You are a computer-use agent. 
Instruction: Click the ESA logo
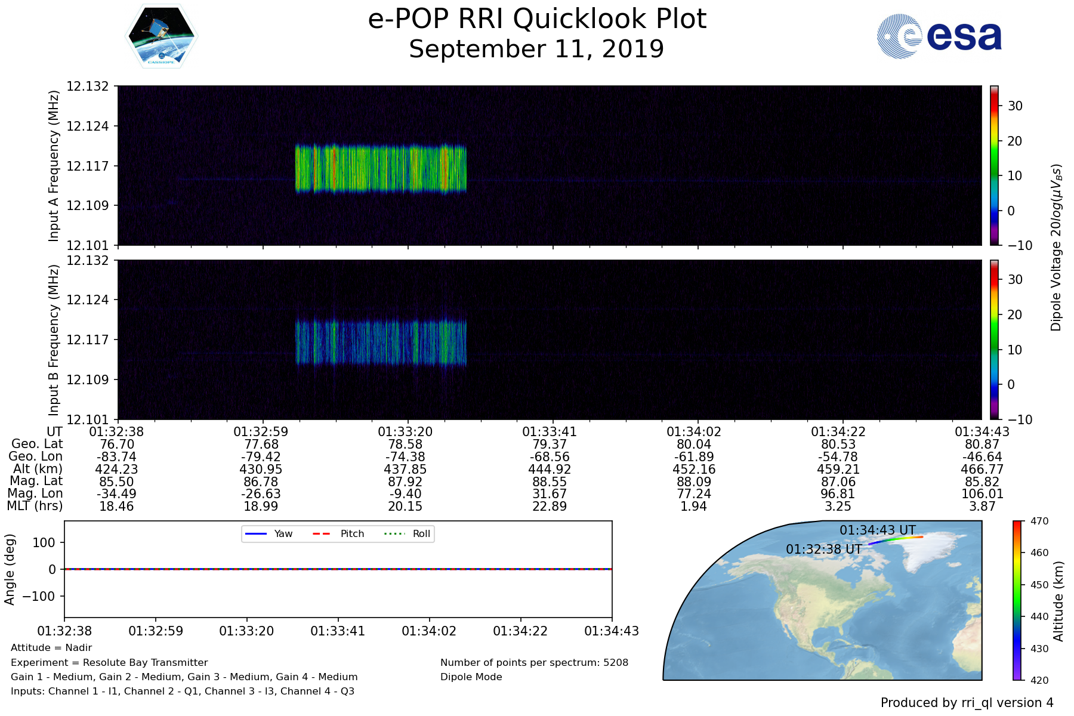(939, 36)
